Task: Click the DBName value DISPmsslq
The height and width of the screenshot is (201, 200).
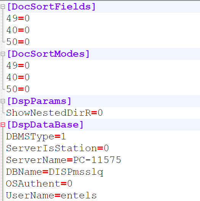Action: 76,172
